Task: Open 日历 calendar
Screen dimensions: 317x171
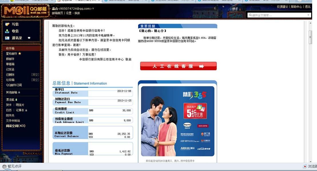Action: point(9,110)
